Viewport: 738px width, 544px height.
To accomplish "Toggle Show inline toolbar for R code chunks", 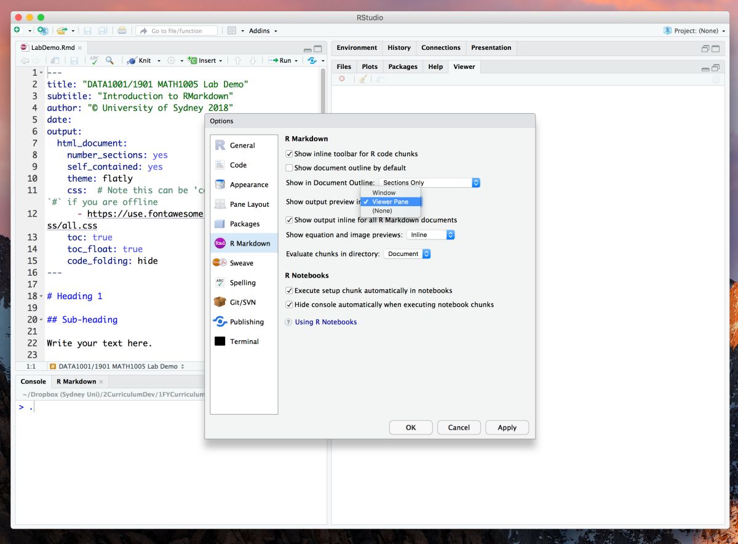I will pos(290,154).
